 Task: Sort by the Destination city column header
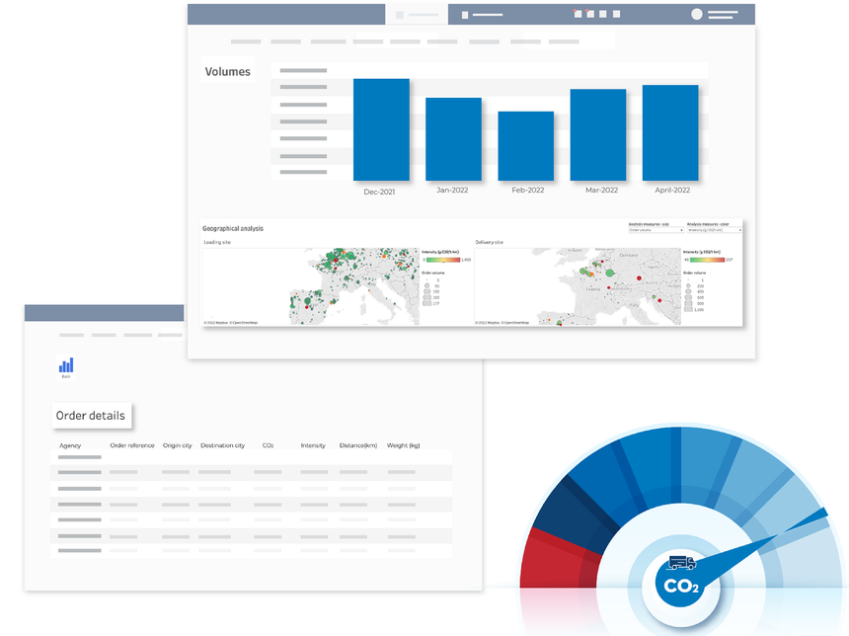[222, 445]
